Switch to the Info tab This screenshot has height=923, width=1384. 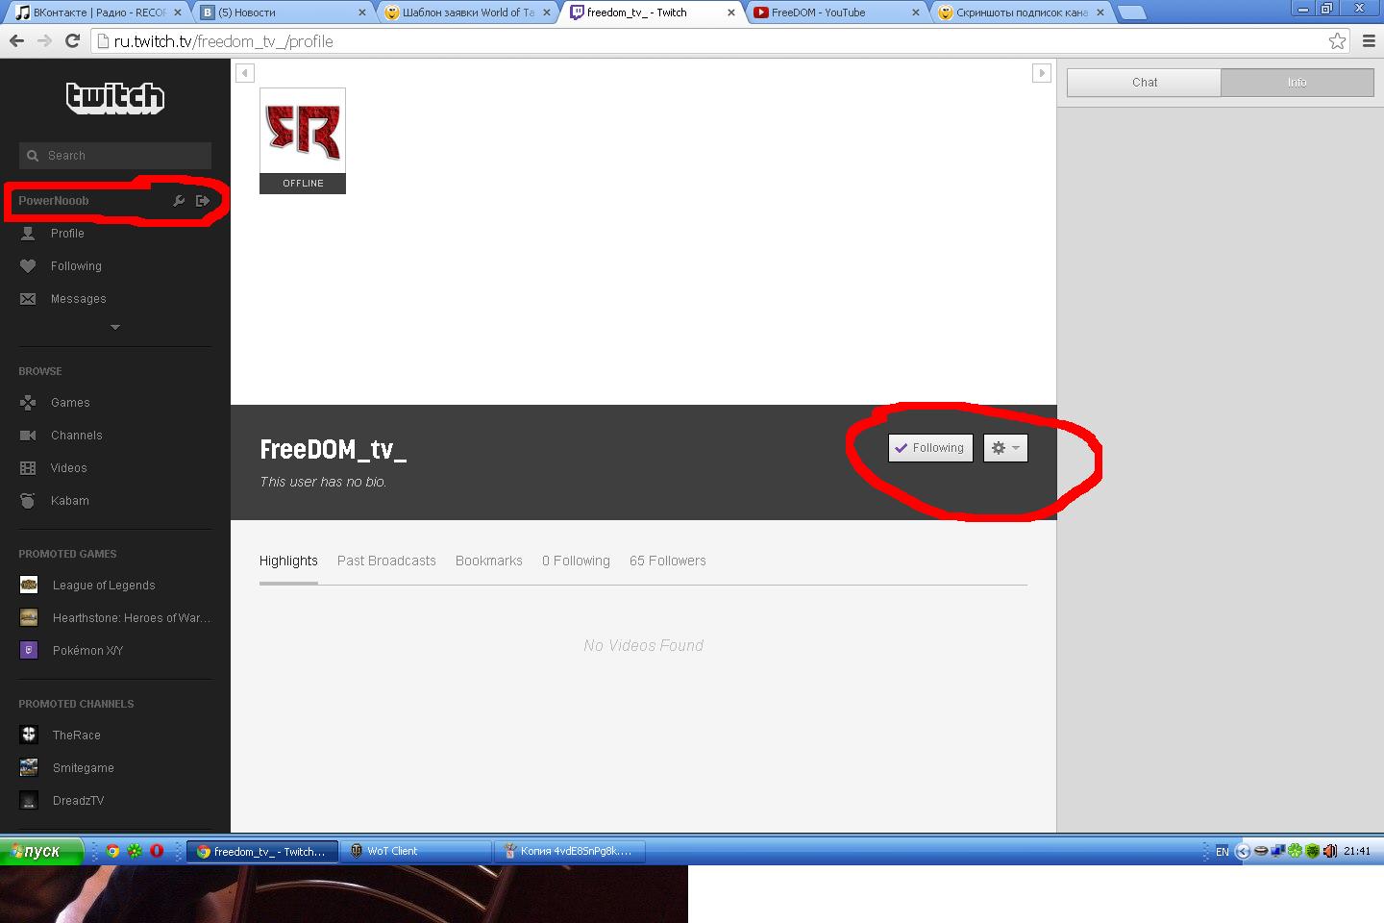coord(1297,83)
